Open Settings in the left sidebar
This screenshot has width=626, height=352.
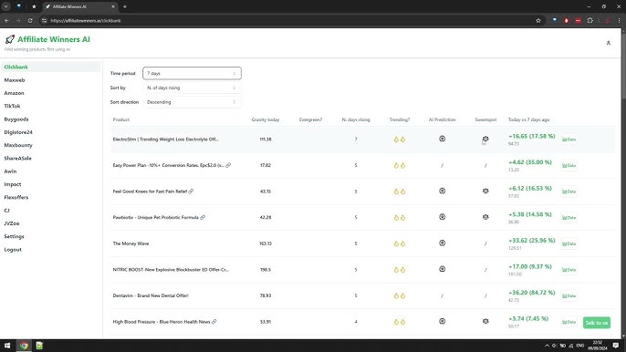(14, 237)
